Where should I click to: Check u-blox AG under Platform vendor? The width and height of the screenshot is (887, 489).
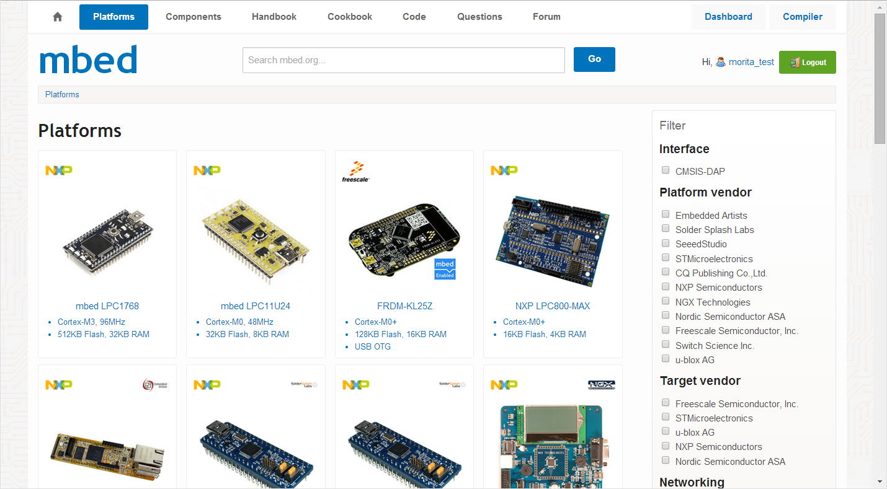[x=666, y=358]
